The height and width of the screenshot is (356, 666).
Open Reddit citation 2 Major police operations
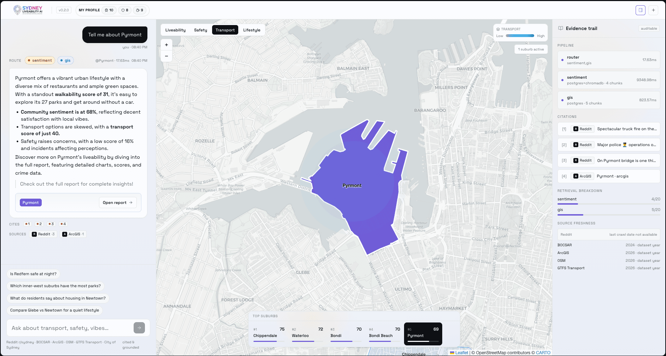click(609, 145)
